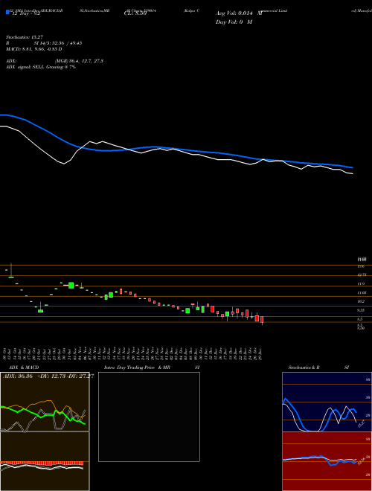
Task: Click the 'ADX & MACD' panel title
Action: 24,368
